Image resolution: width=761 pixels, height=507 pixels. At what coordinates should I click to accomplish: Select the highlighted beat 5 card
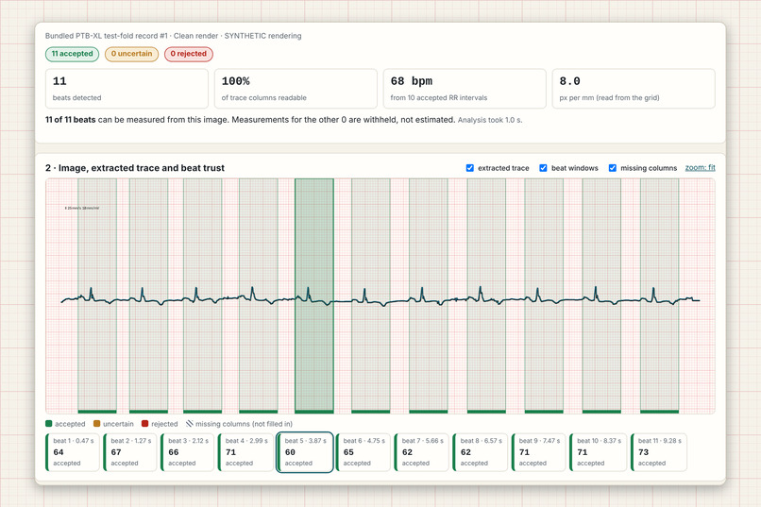(x=305, y=452)
